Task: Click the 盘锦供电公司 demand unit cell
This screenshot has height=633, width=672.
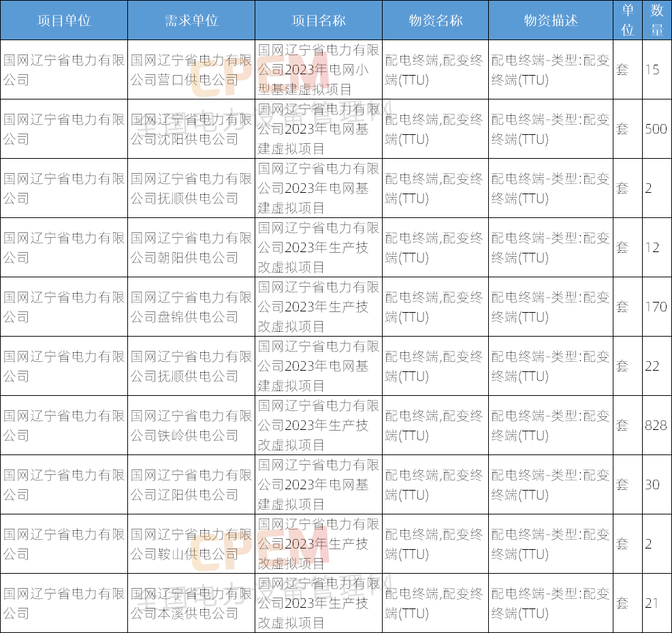Action: tap(191, 307)
